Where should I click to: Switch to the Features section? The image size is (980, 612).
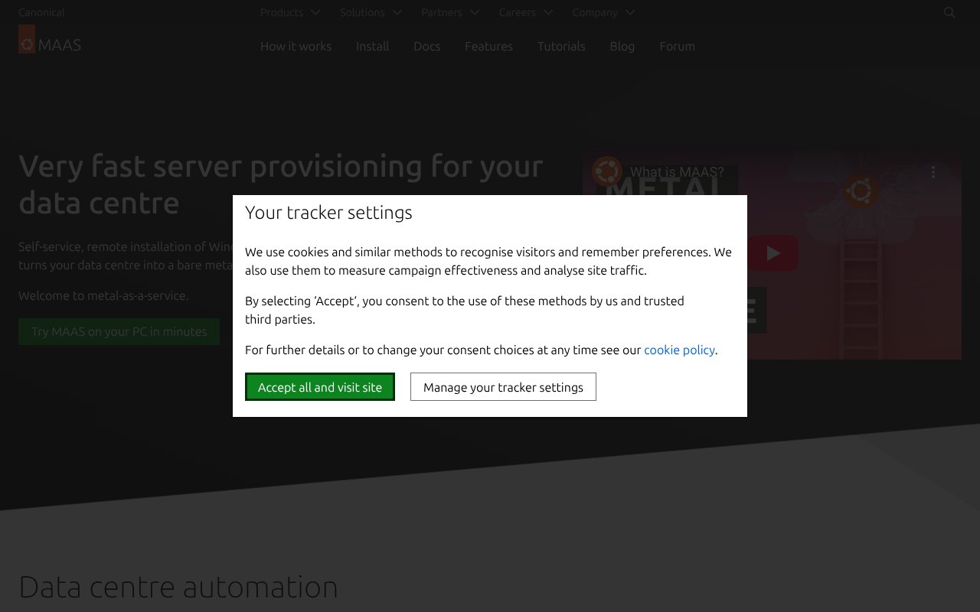(488, 46)
